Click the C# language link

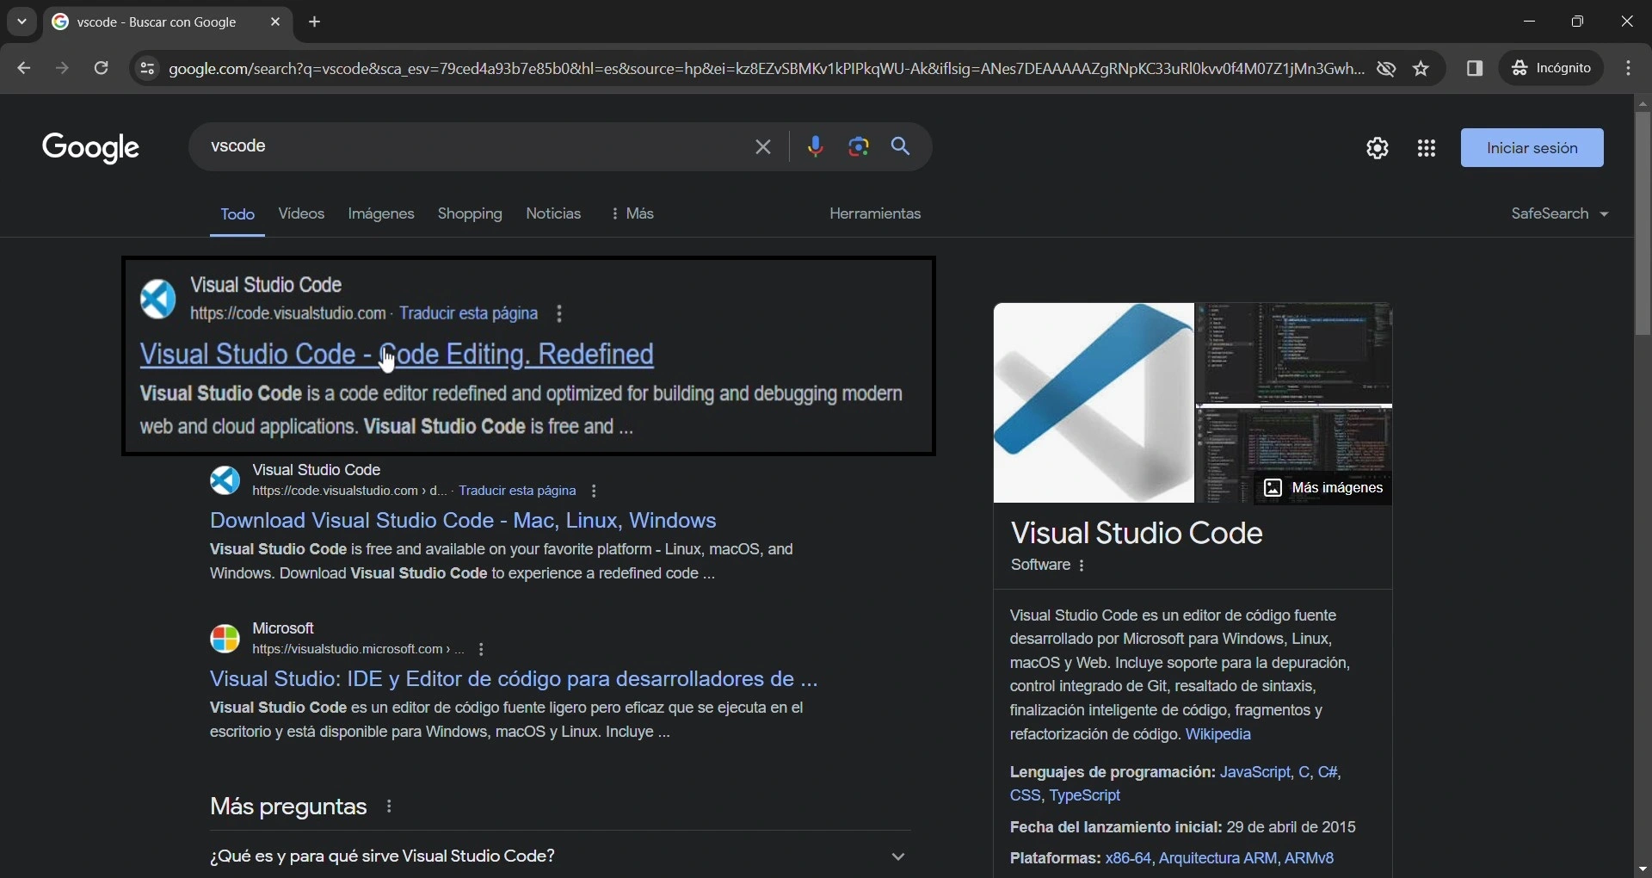[x=1328, y=772]
